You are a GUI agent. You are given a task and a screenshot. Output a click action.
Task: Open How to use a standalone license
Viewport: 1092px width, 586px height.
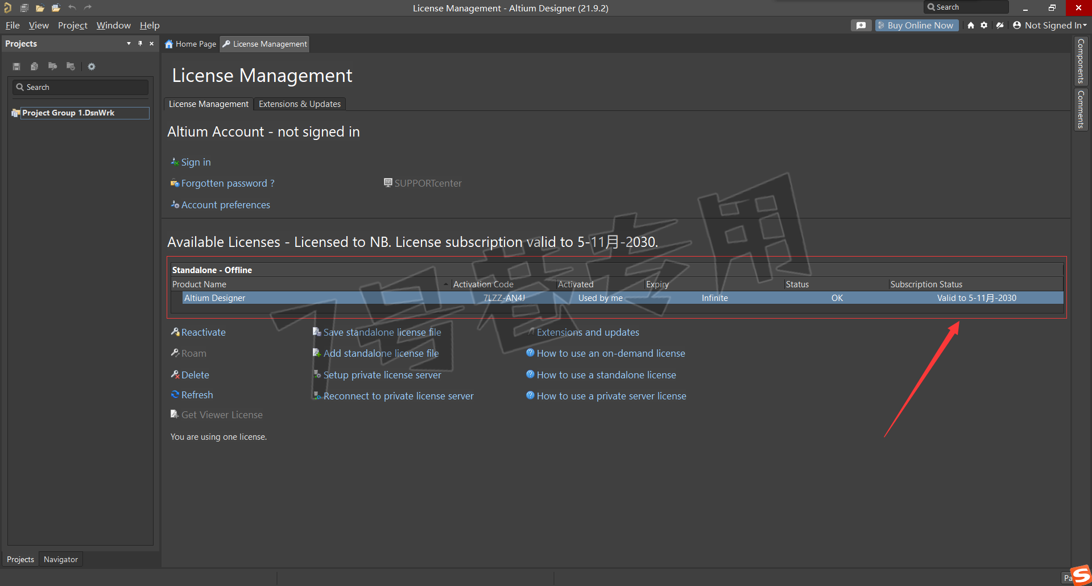(601, 375)
